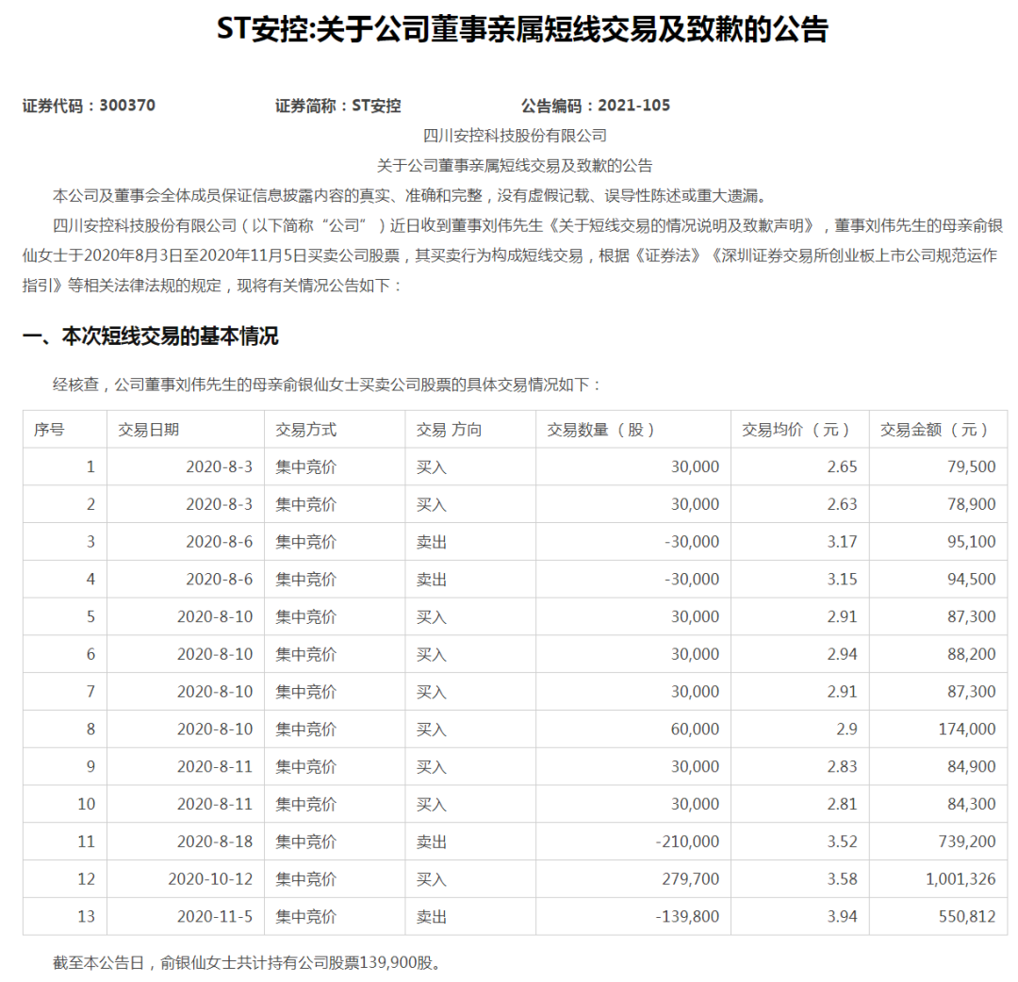Click the closing sentence starting '截至本公告日'
The height and width of the screenshot is (982, 1018).
pos(249,962)
